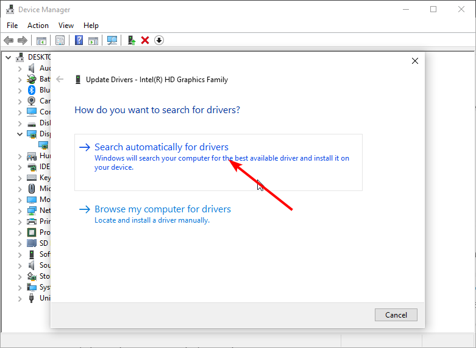Viewport: 476px width, 348px height.
Task: Select the Cameras webcam icon in tree
Action: (32, 100)
